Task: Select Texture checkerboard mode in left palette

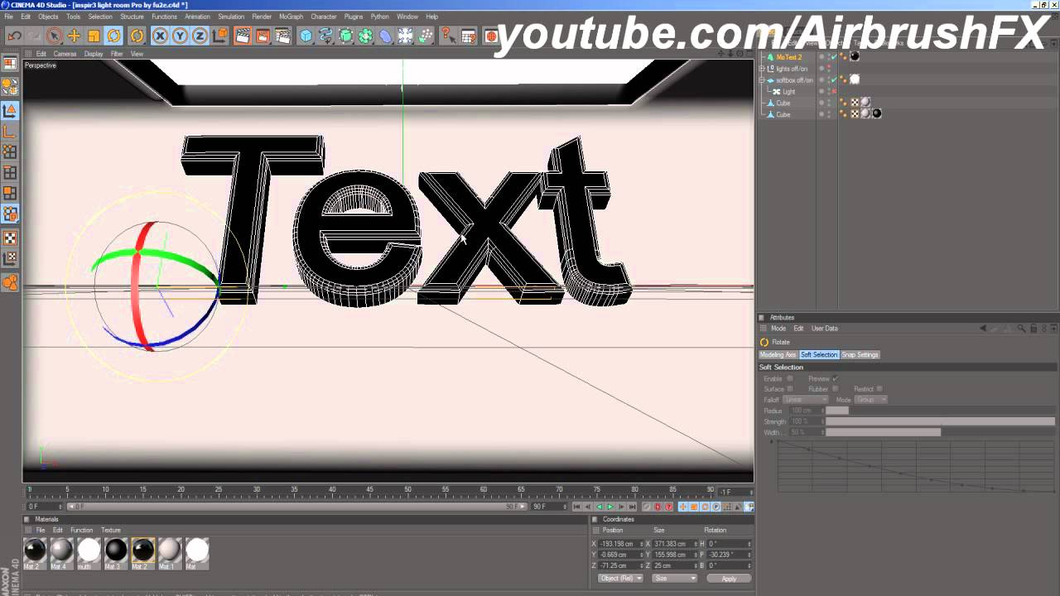Action: (x=10, y=238)
